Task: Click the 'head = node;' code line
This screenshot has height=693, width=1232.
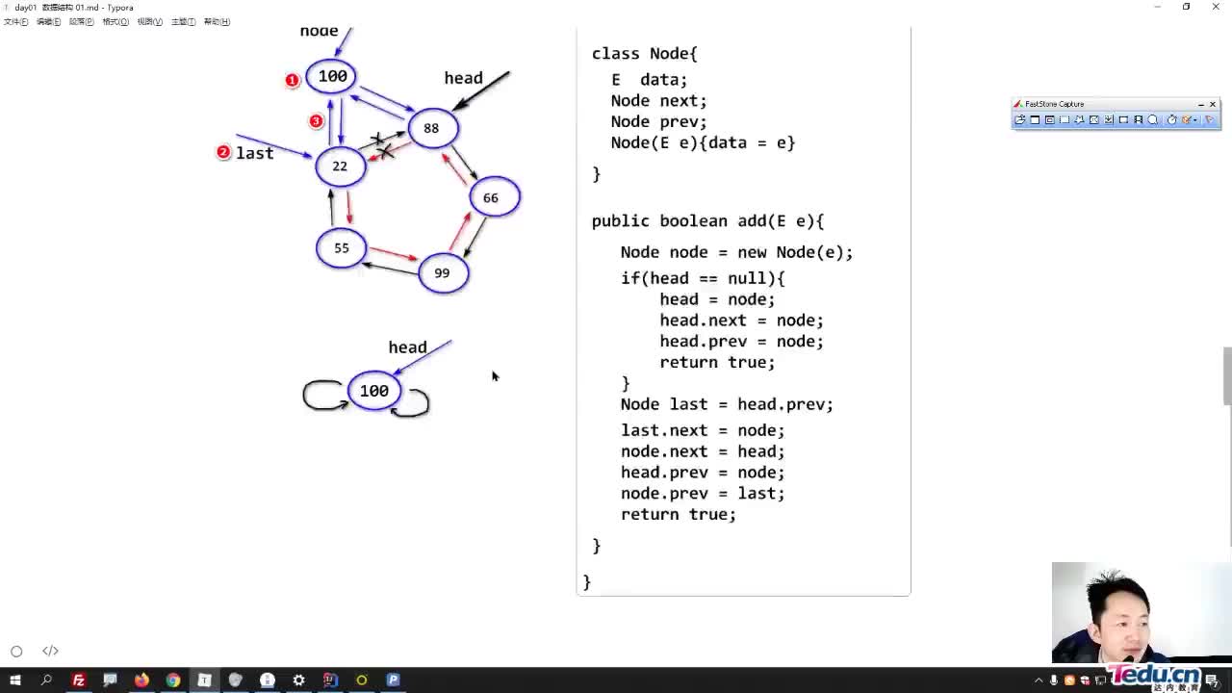Action: pyautogui.click(x=717, y=299)
